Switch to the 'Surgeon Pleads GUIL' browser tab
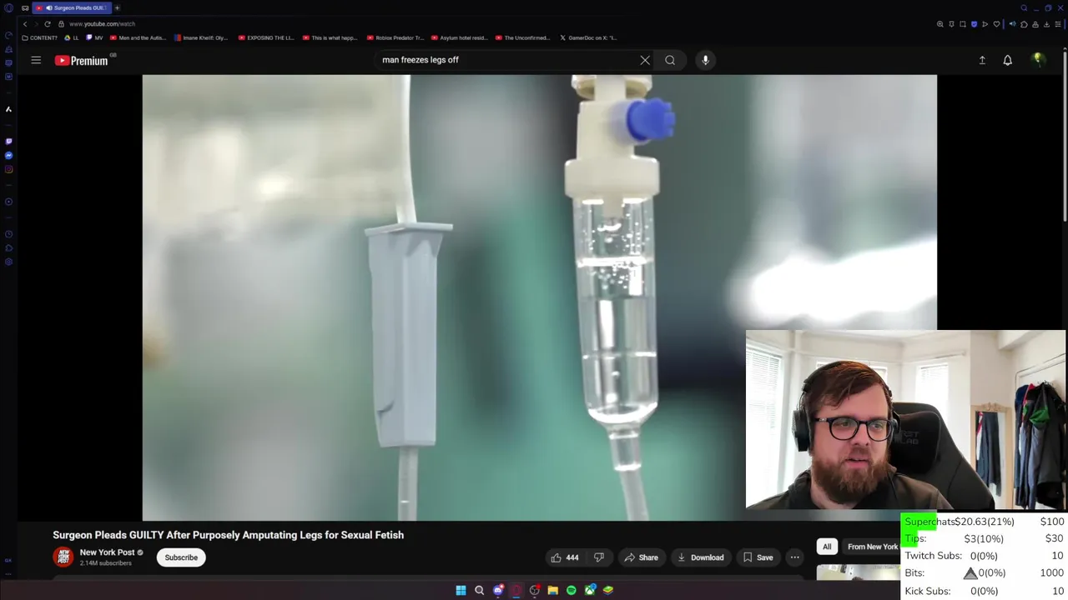This screenshot has height=600, width=1068. (x=73, y=8)
